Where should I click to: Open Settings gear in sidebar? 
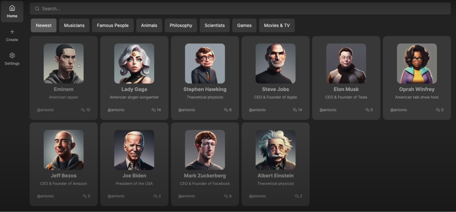12,55
